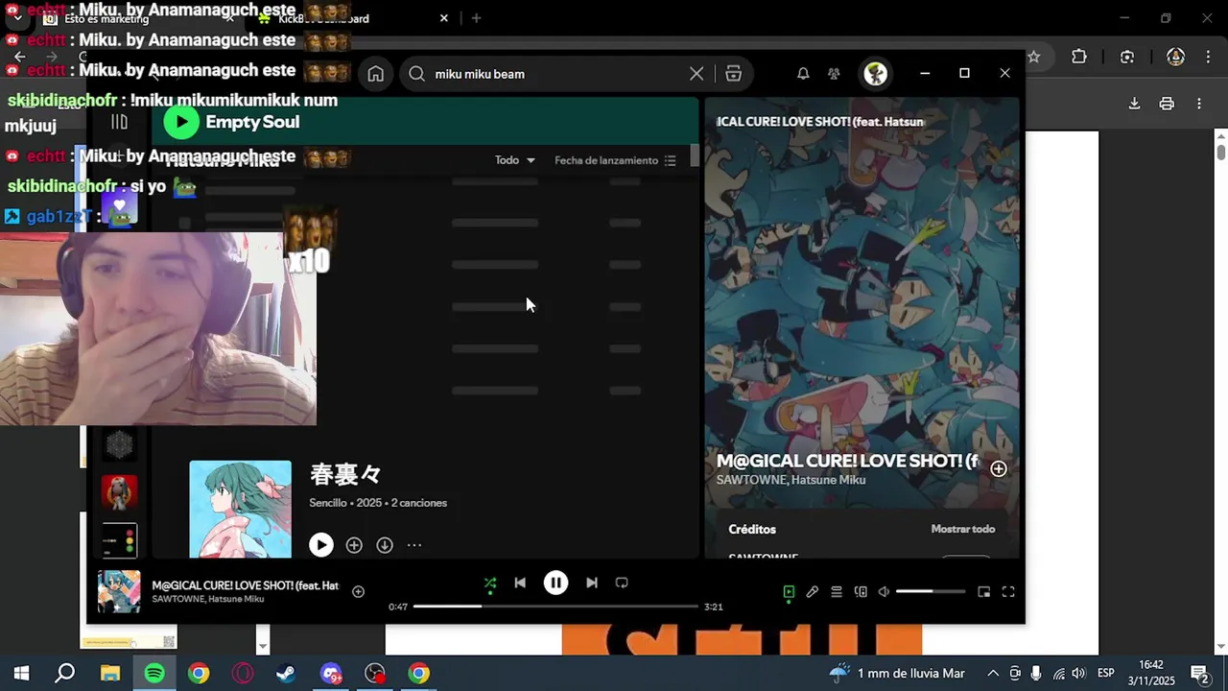Download the 春裏々 single
The image size is (1228, 691).
point(385,545)
